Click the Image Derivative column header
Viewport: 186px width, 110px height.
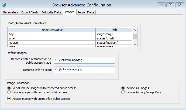pyautogui.click(x=51, y=30)
